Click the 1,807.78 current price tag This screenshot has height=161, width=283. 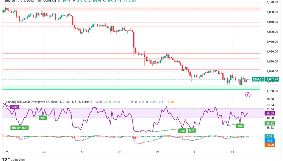[272, 79]
